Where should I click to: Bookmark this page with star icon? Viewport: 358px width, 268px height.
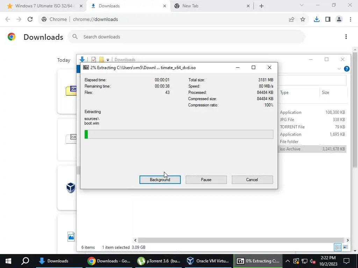click(x=303, y=20)
